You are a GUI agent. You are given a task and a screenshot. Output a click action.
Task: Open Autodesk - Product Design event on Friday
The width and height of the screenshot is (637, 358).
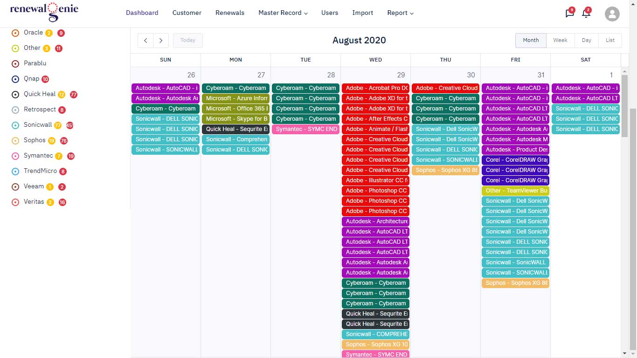[515, 150]
